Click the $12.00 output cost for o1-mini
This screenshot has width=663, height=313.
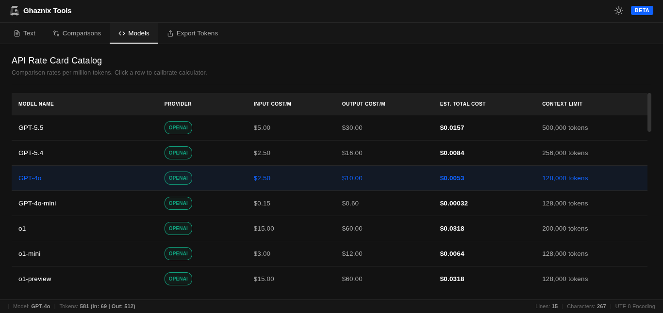[x=352, y=254]
